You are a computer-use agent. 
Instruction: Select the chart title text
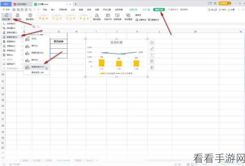[x=116, y=42]
